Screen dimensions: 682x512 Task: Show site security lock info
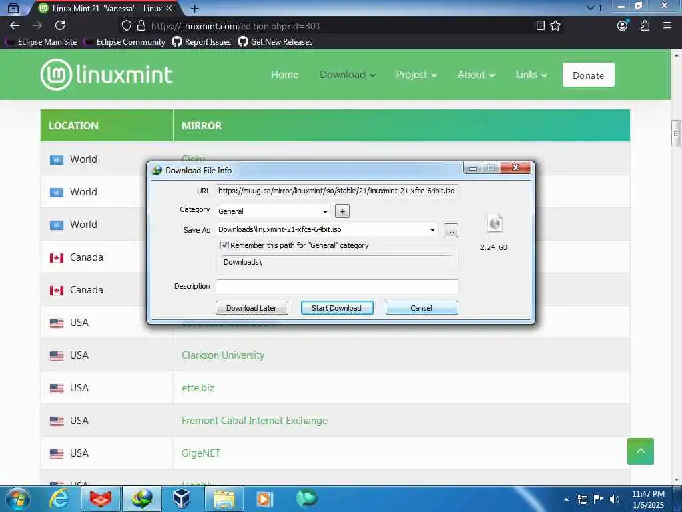point(141,26)
